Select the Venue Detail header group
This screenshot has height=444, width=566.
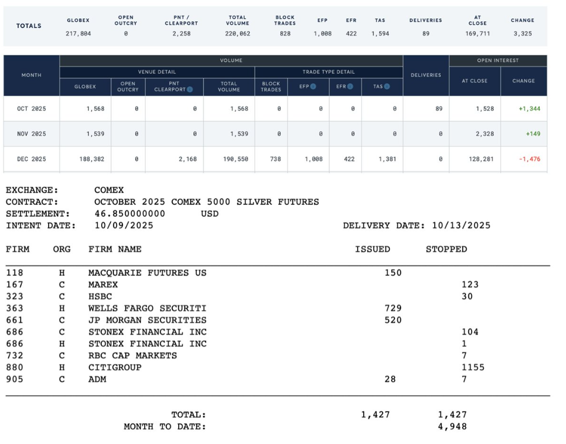pos(157,72)
